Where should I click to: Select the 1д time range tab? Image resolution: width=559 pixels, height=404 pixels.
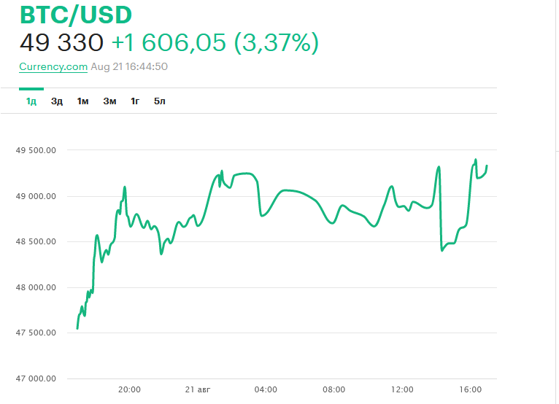(x=31, y=101)
